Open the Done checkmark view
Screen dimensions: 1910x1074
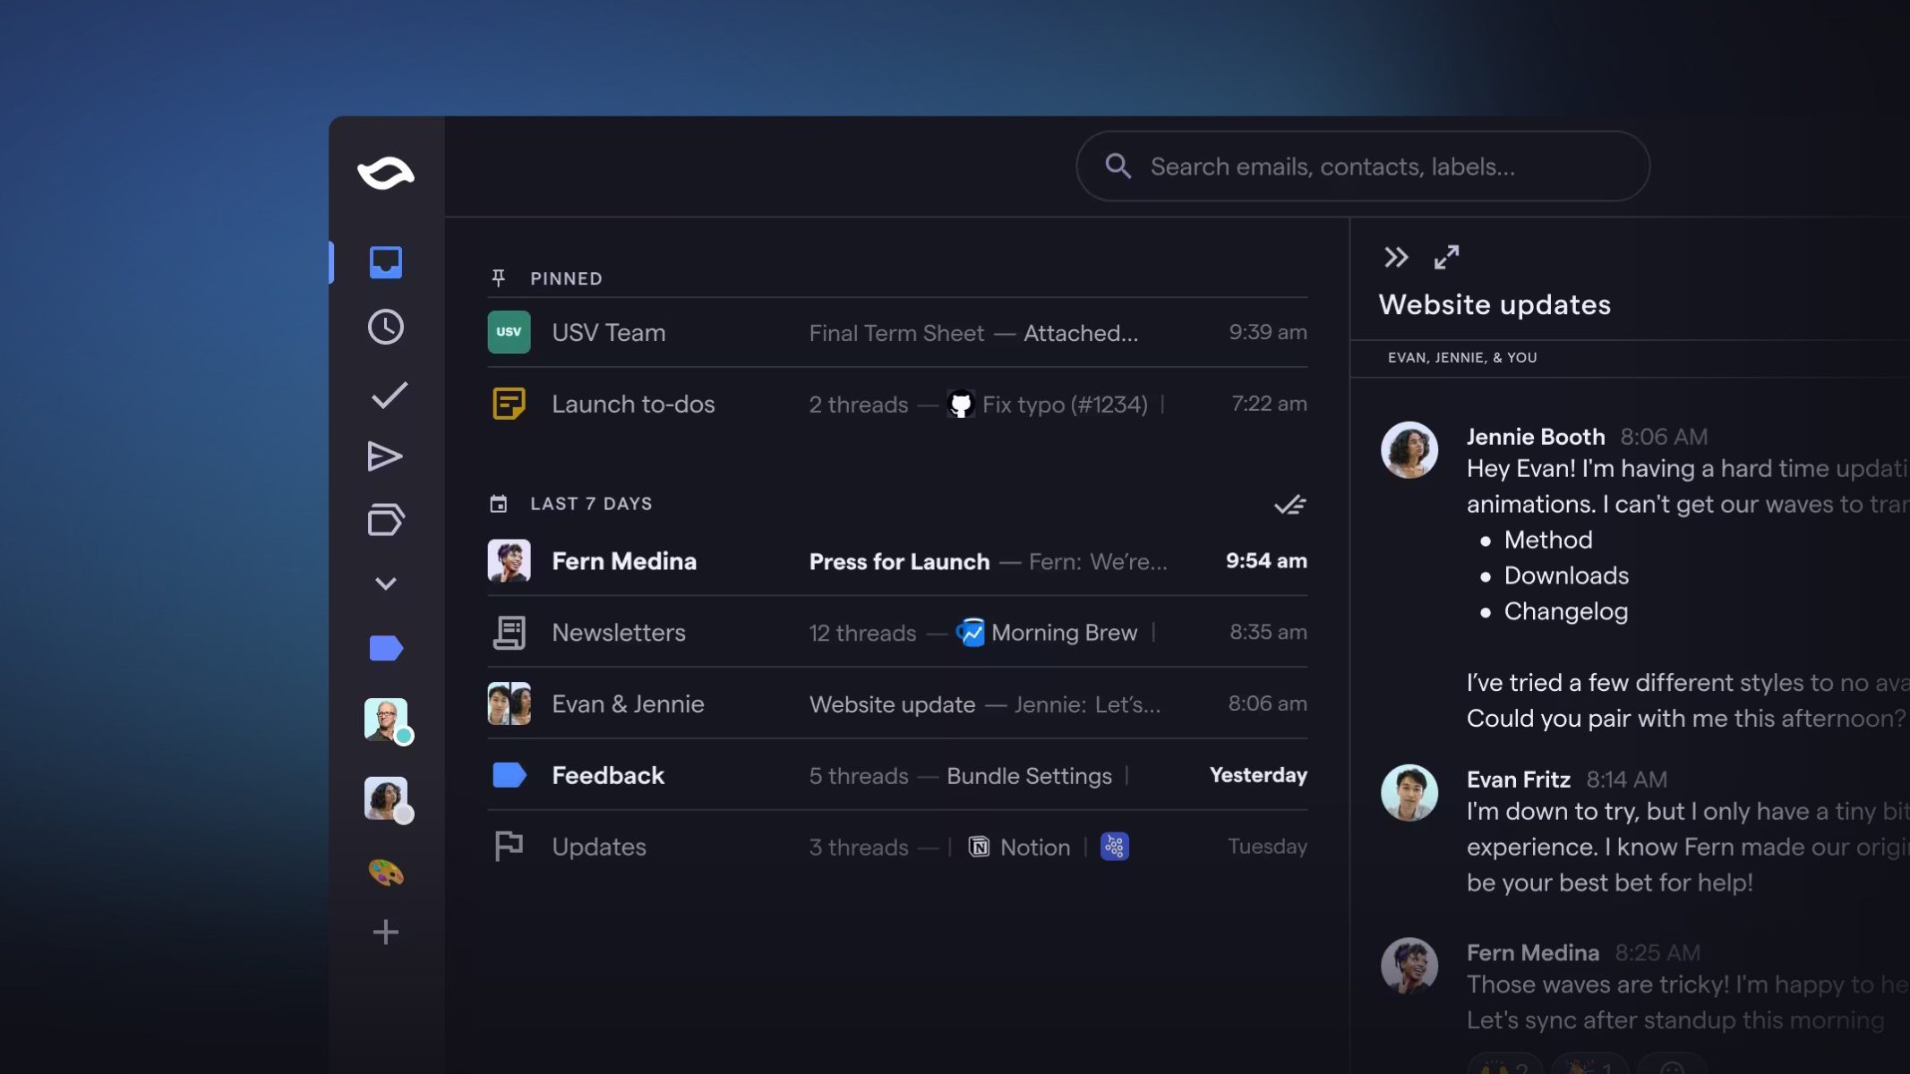tap(389, 395)
